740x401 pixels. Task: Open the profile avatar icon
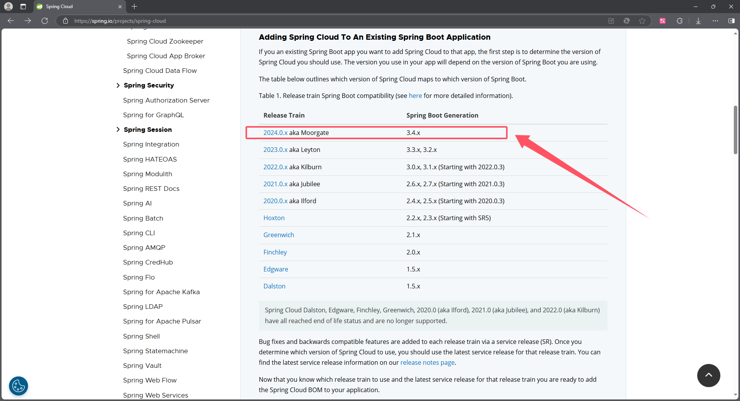tap(8, 7)
